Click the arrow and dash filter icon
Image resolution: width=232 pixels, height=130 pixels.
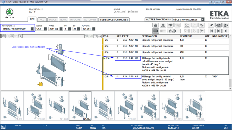coord(177,31)
